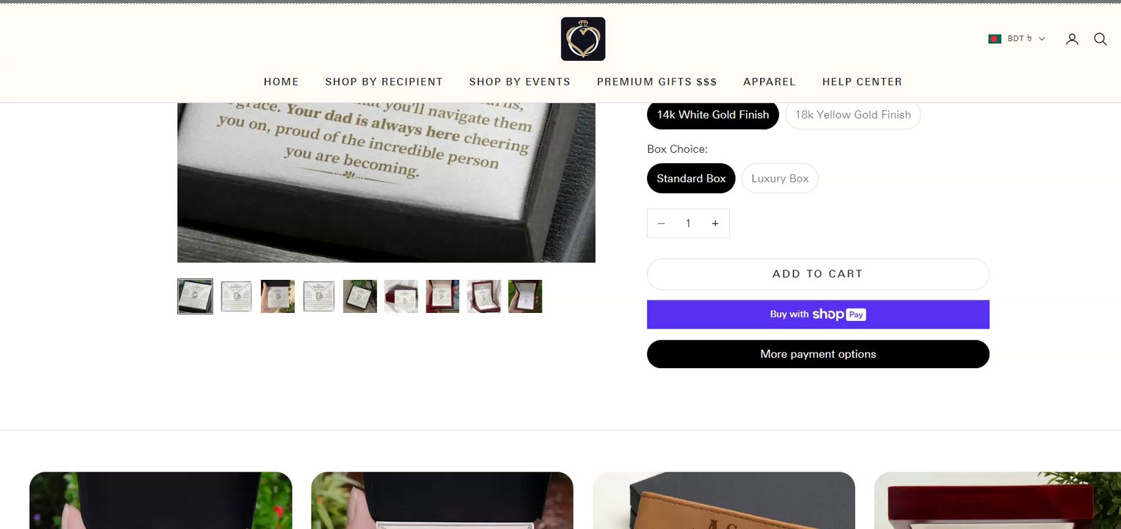1121x529 pixels.
Task: Click the Bangladesh flag currency icon
Action: pyautogui.click(x=995, y=39)
